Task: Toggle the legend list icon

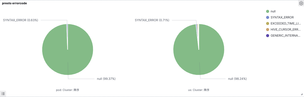Action: [3, 93]
